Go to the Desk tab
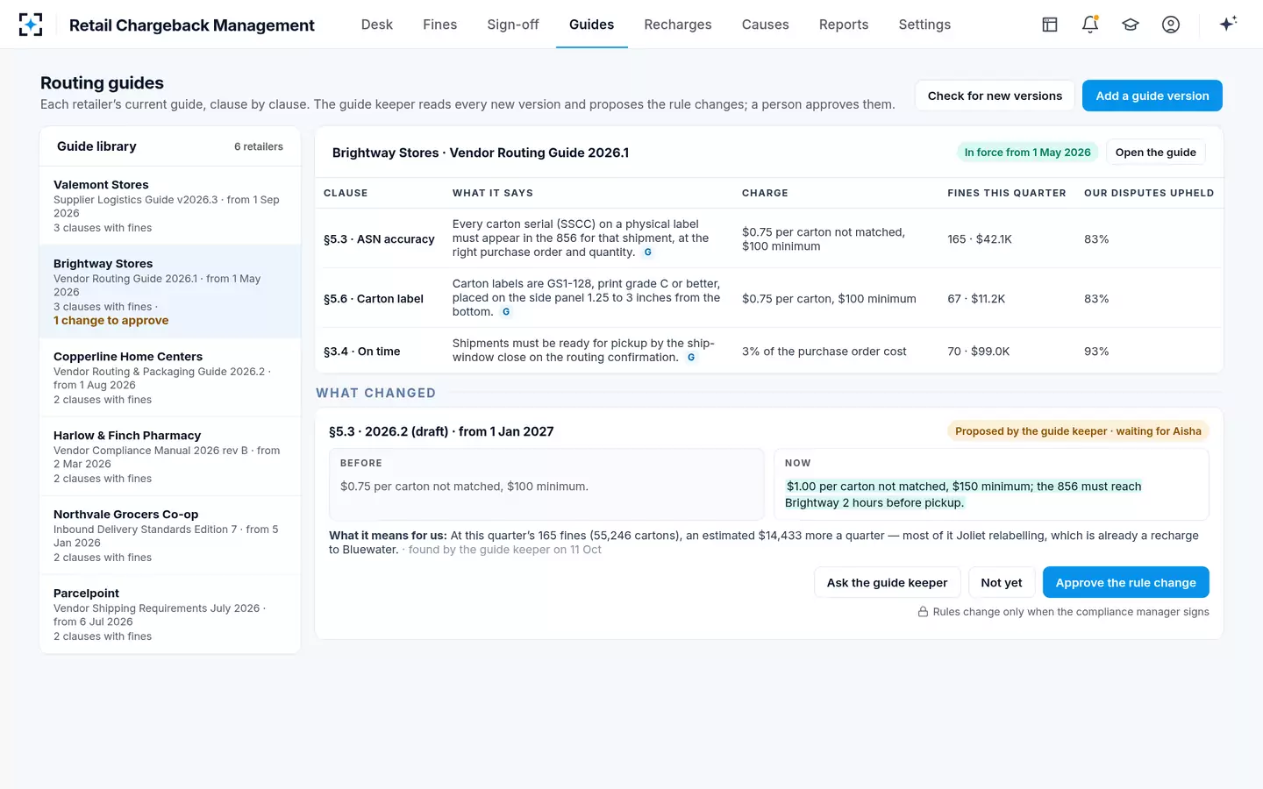 pos(377,25)
